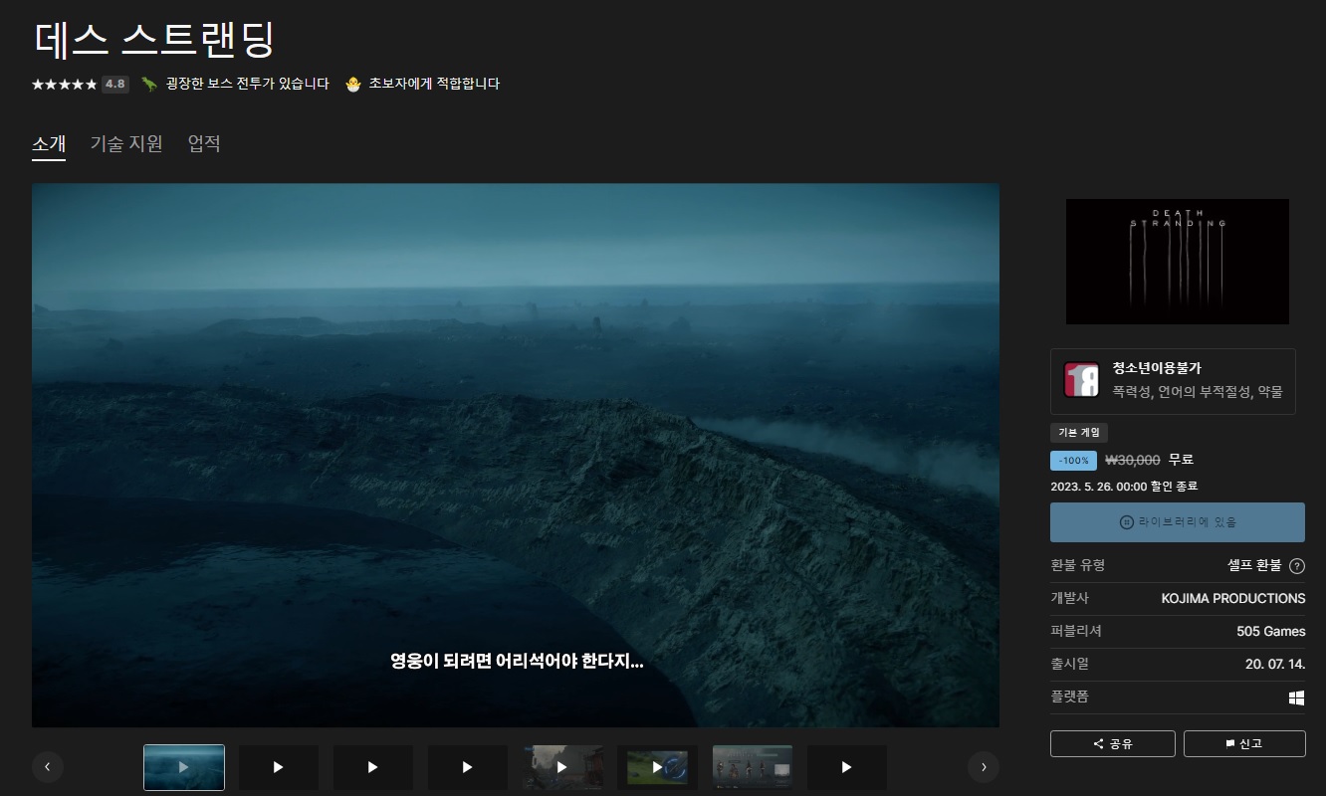Image resolution: width=1326 pixels, height=796 pixels.
Task: Select the last black video thumbnail
Action: click(x=847, y=767)
